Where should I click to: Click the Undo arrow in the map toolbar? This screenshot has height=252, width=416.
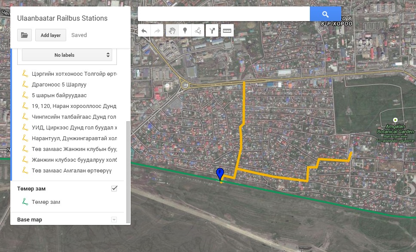click(x=144, y=31)
